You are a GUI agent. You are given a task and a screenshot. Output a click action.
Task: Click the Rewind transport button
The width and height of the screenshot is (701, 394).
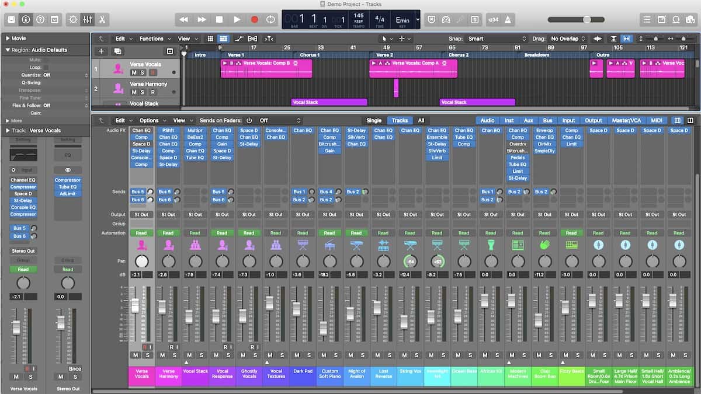(183, 19)
